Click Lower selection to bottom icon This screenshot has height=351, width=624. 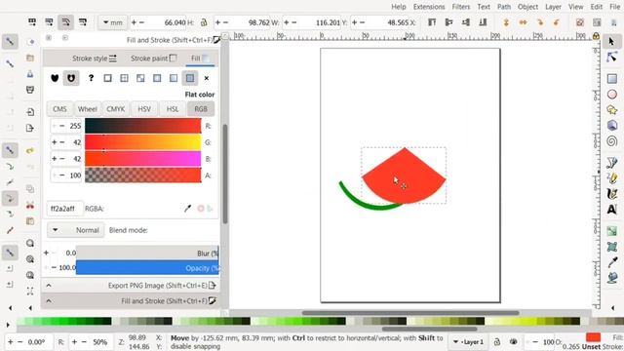point(483,22)
